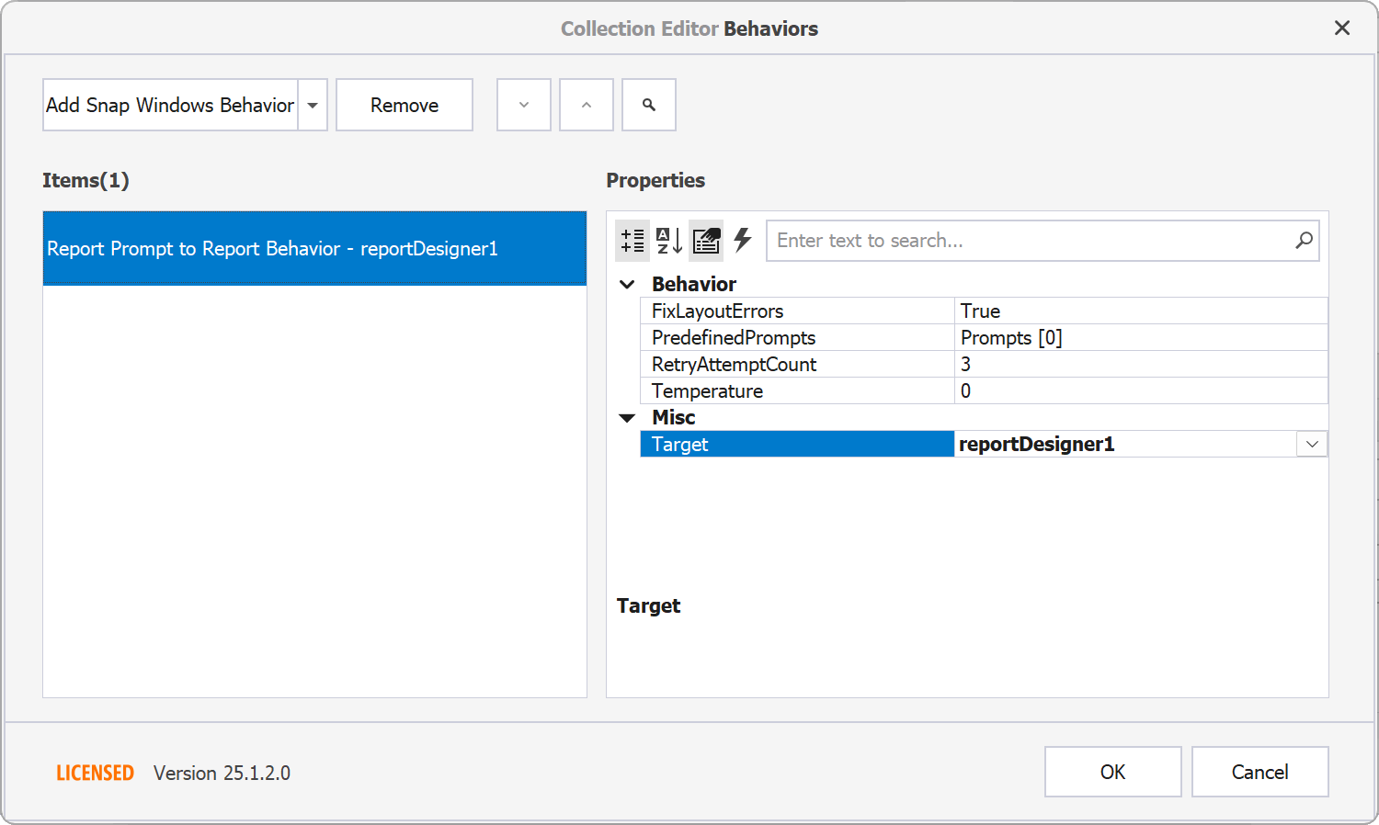The height and width of the screenshot is (825, 1379).
Task: Click the Enter text to search field
Action: point(1011,240)
